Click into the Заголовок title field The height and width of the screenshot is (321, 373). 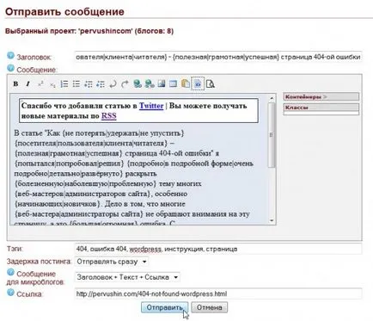pos(218,57)
